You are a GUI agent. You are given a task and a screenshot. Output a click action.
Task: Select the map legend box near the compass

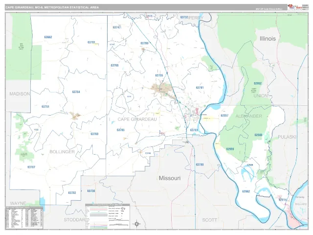(108, 216)
